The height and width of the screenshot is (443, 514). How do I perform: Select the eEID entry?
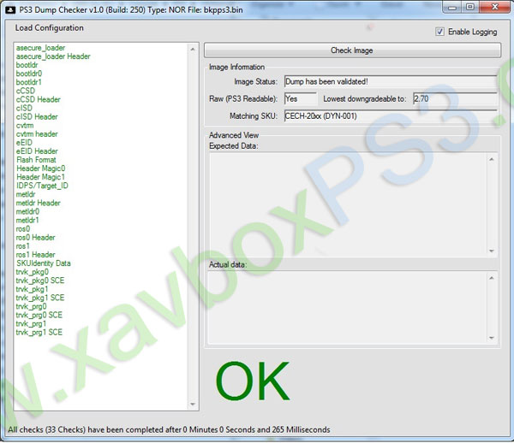point(24,143)
